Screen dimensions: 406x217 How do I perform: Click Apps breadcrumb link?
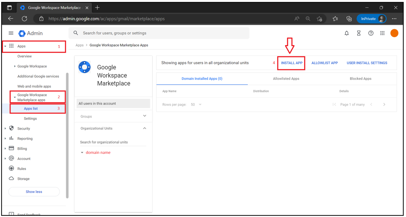pyautogui.click(x=79, y=45)
